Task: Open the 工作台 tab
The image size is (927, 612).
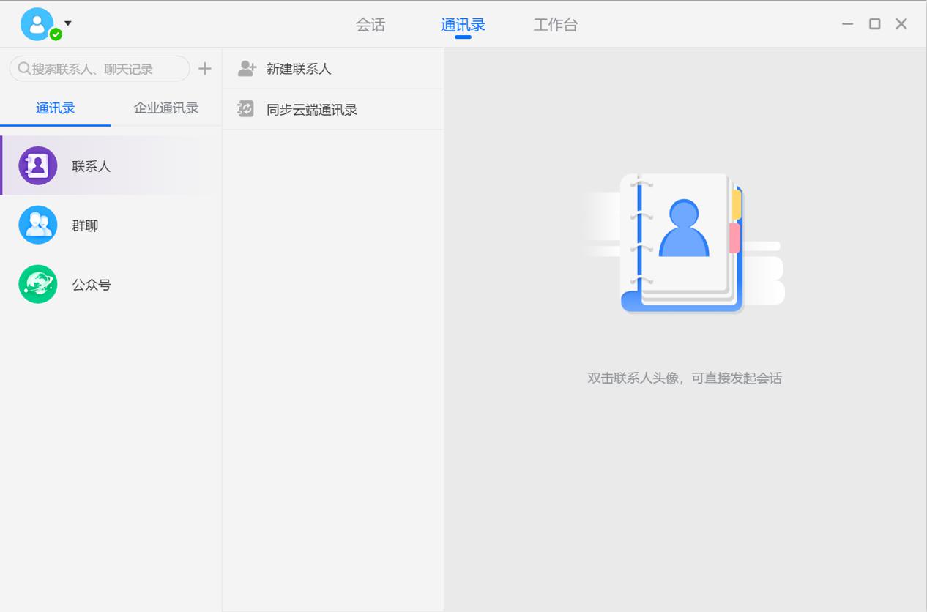Action: point(555,25)
